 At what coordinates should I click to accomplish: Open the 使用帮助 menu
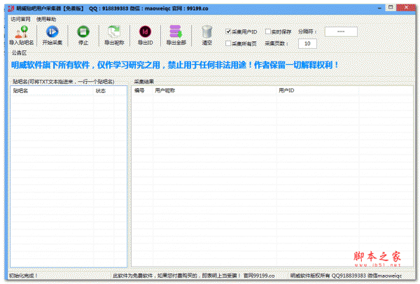[46, 19]
